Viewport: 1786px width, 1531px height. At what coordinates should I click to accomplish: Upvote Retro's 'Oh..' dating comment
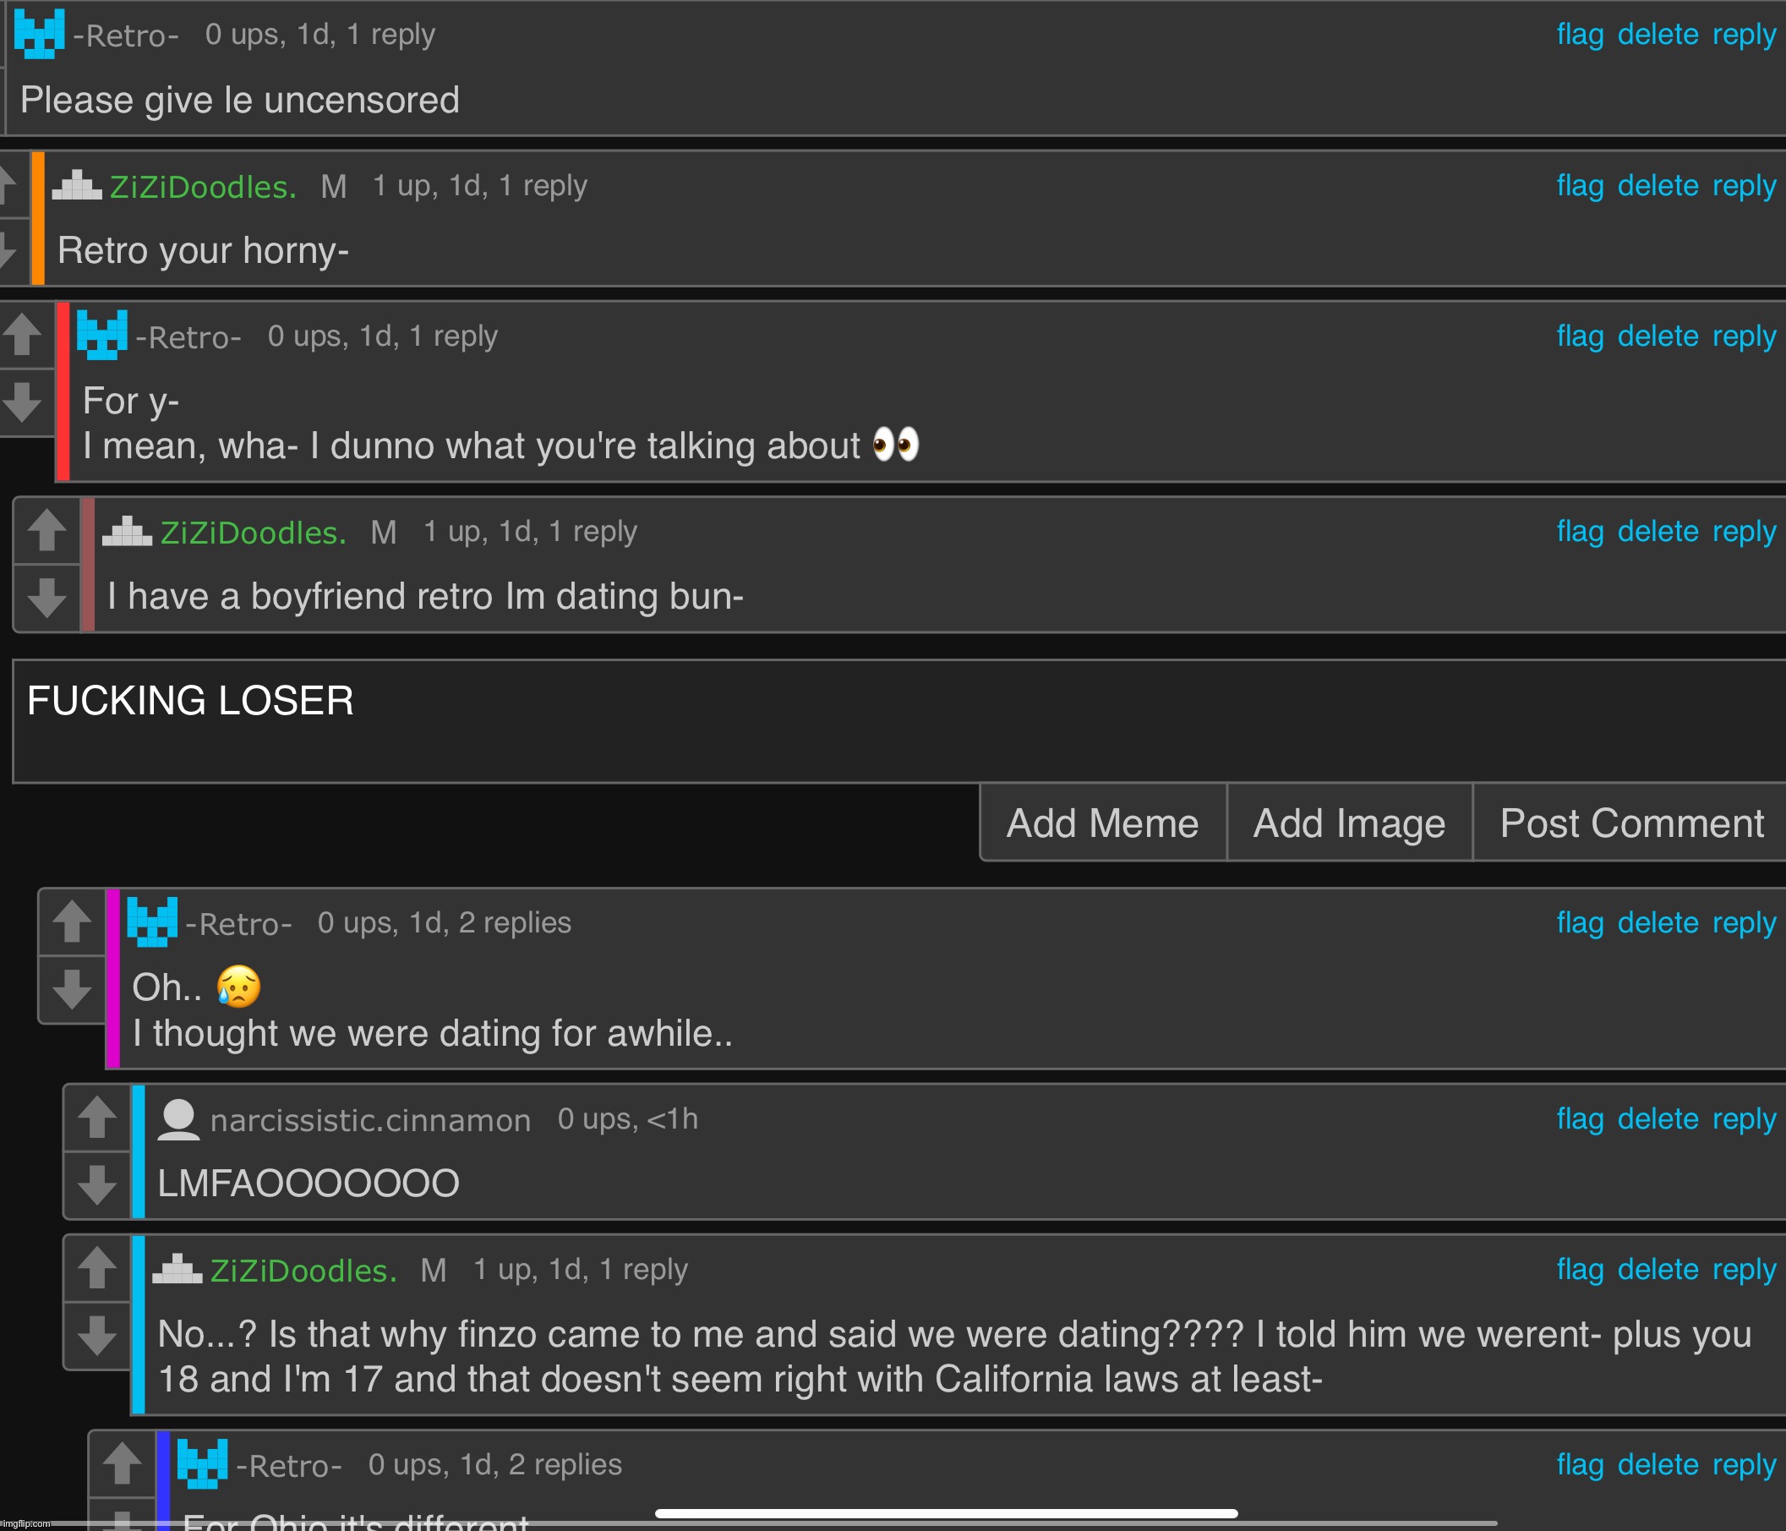[73, 921]
